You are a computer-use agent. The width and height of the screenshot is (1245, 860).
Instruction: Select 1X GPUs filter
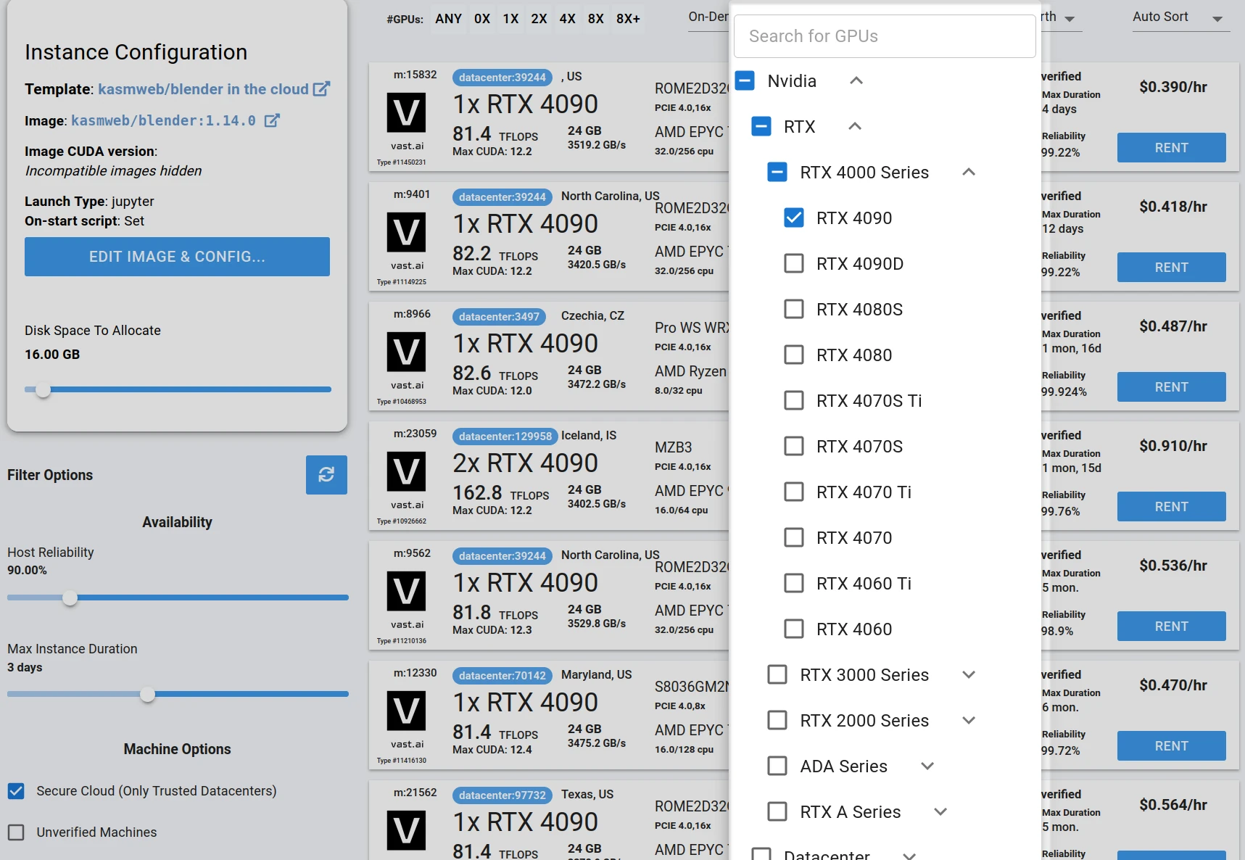pos(511,19)
